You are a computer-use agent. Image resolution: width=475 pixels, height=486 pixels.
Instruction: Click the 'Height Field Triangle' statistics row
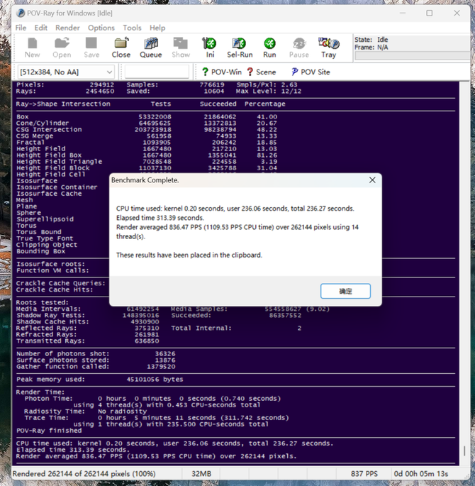(147, 162)
